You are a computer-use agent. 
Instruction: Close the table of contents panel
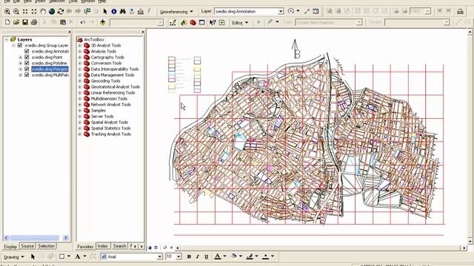pyautogui.click(x=69, y=32)
